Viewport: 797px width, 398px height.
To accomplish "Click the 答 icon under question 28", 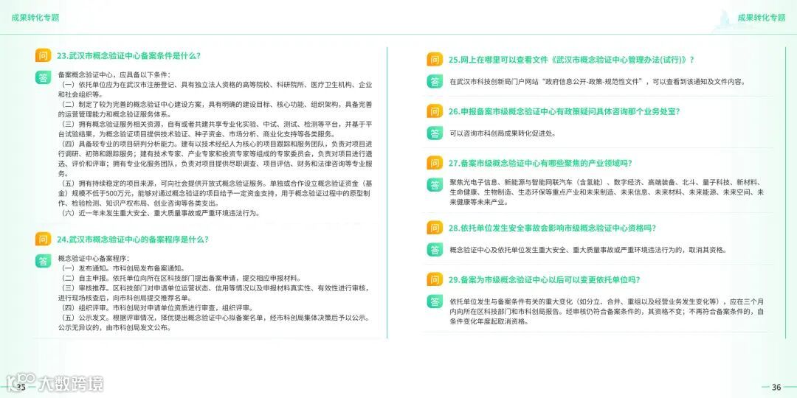I will tap(435, 250).
